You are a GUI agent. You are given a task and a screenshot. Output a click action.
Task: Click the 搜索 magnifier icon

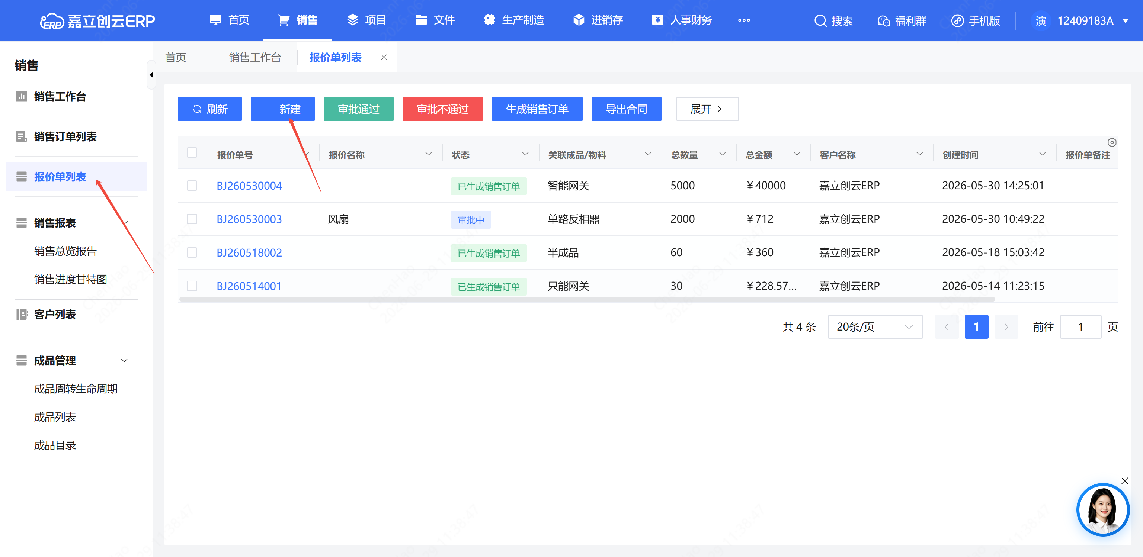(x=820, y=21)
